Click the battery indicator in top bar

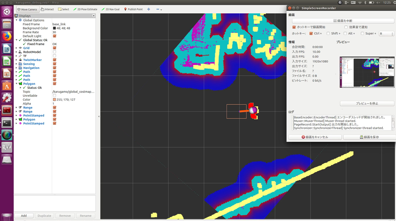coord(371,2)
